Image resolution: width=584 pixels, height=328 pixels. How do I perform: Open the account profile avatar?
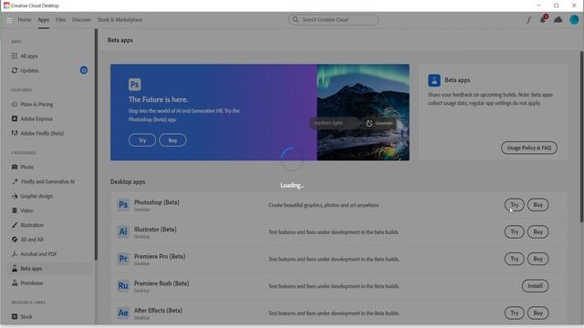(574, 20)
